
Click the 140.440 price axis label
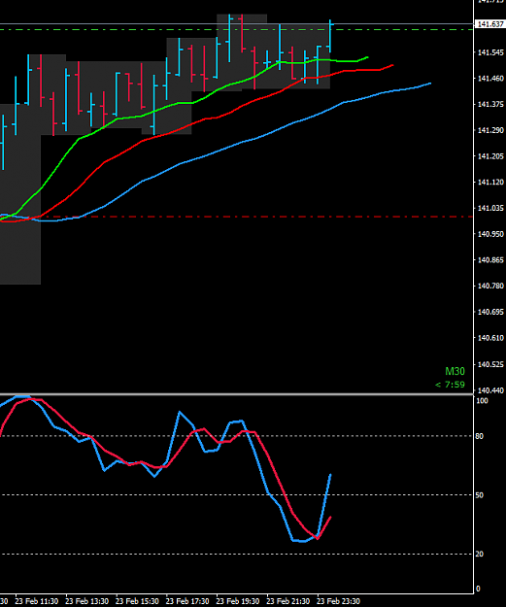pos(490,390)
